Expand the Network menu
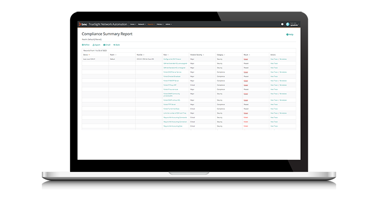 (x=142, y=24)
